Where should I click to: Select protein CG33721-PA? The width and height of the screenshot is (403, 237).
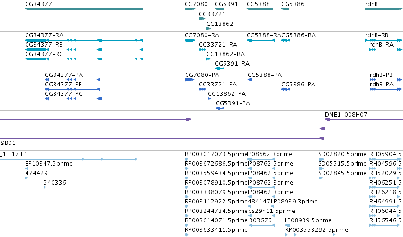click(202, 89)
